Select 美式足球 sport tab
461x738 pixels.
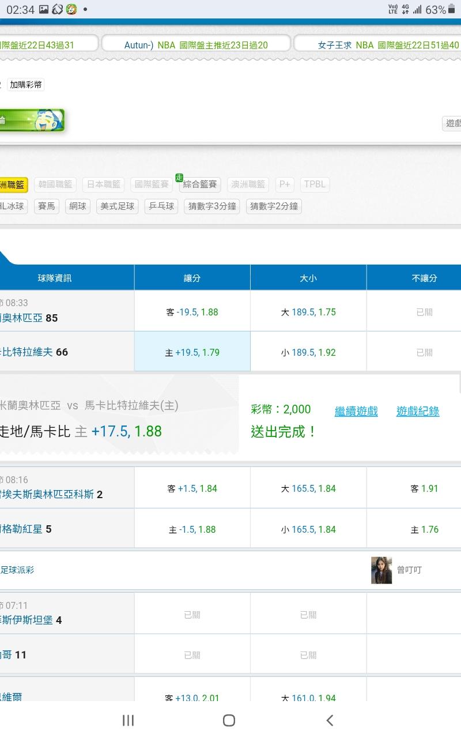pos(117,206)
